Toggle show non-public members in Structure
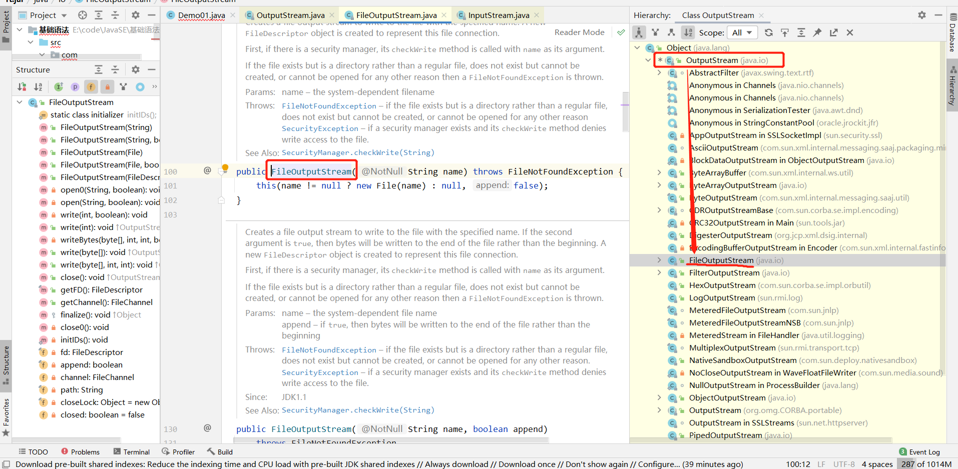 click(107, 86)
